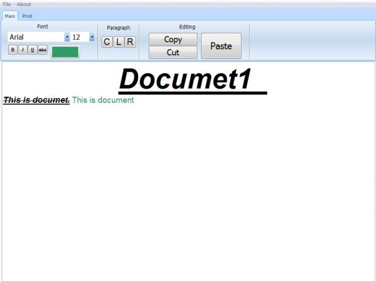This screenshot has height=282, width=376.
Task: Expand the font size dropdown arrow
Action: [x=92, y=37]
